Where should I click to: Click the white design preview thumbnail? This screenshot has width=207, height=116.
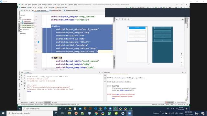[x=137, y=44]
